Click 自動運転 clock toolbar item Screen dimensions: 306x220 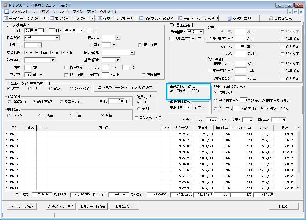click(281, 18)
